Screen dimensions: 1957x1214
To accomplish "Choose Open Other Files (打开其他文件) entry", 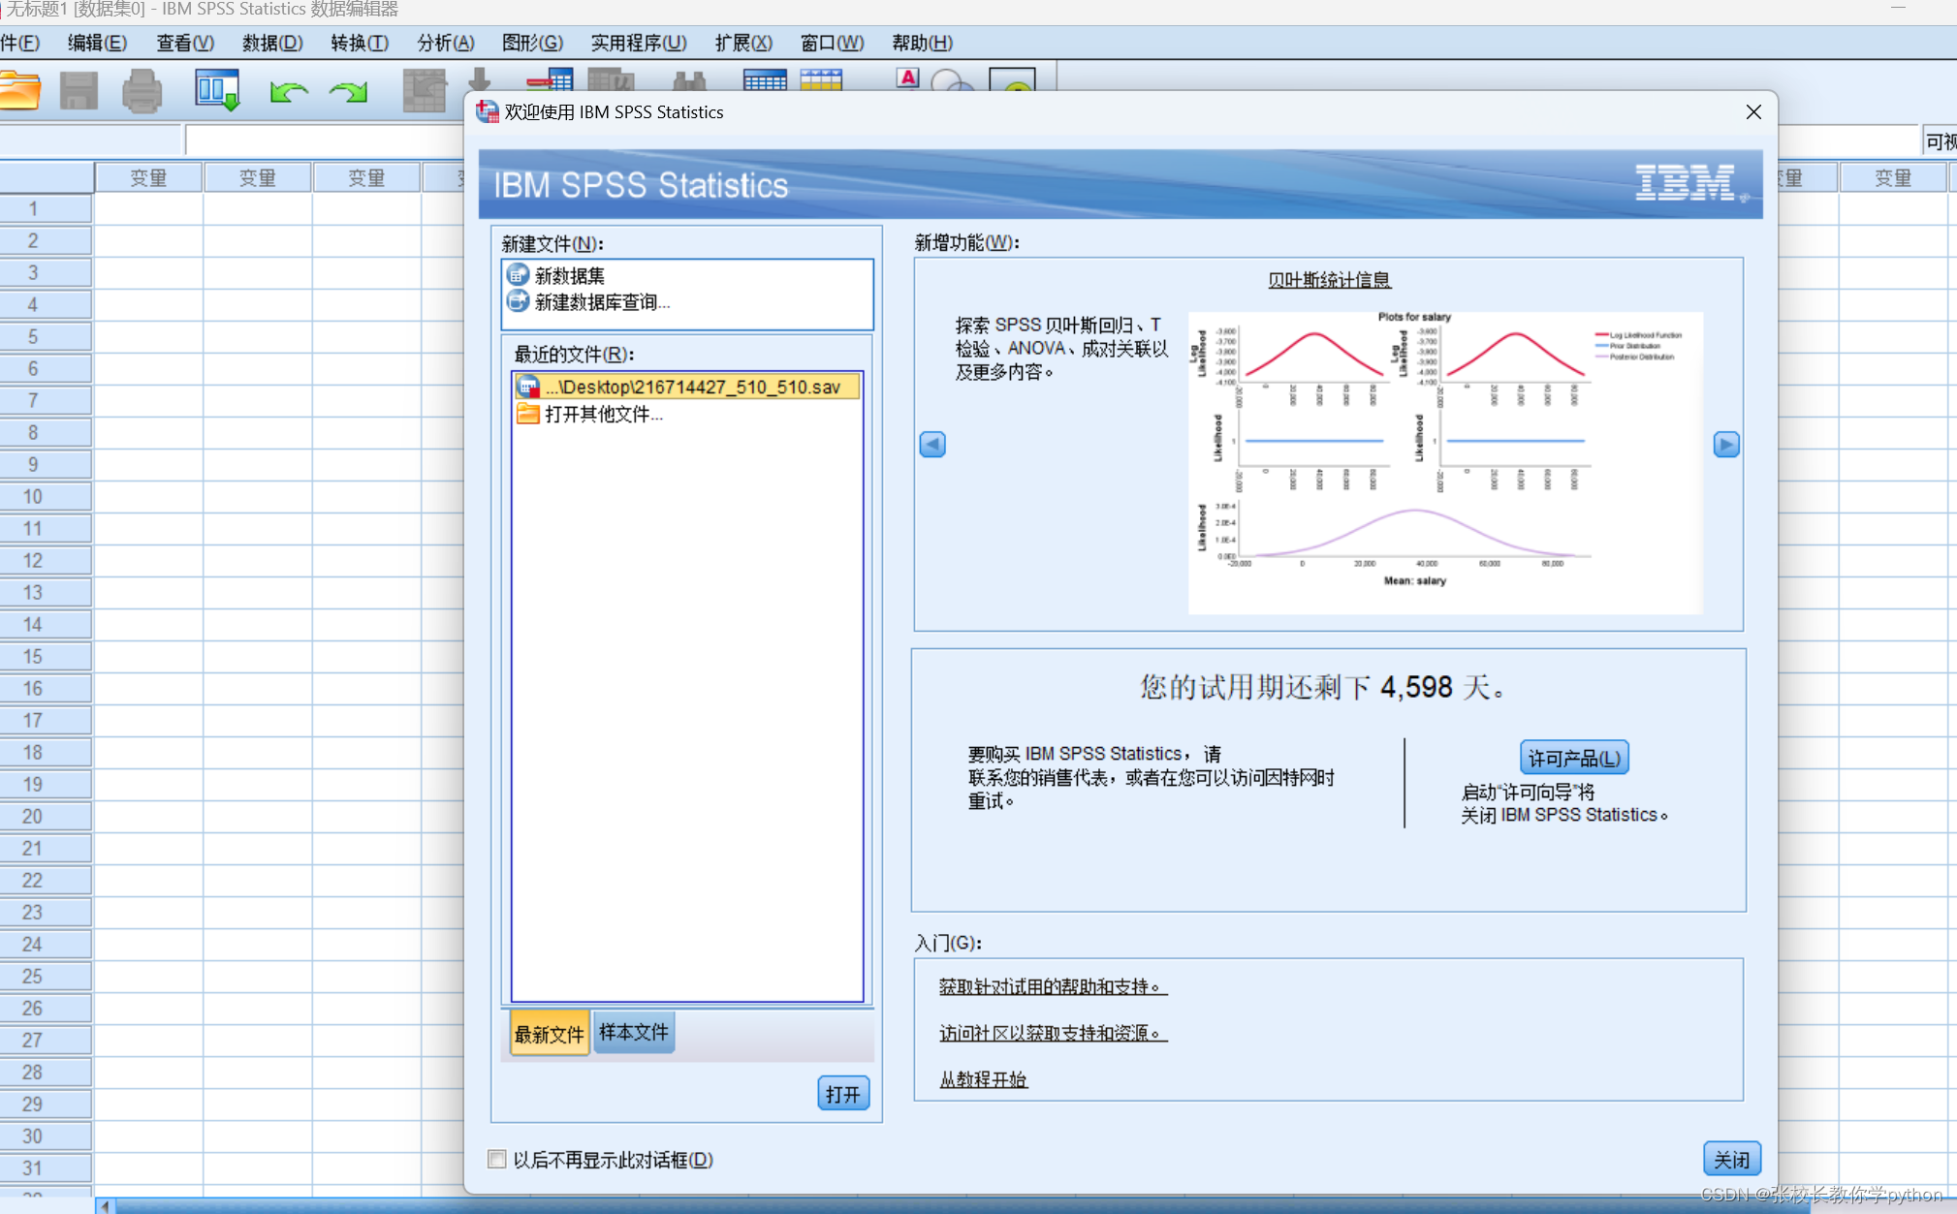I will [687, 414].
